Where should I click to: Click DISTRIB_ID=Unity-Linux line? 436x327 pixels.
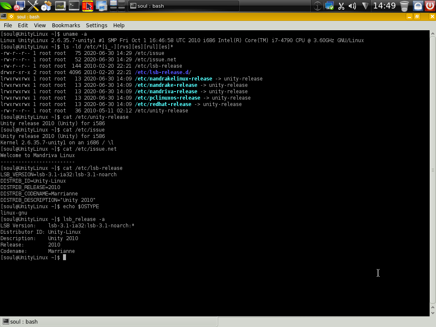point(33,181)
